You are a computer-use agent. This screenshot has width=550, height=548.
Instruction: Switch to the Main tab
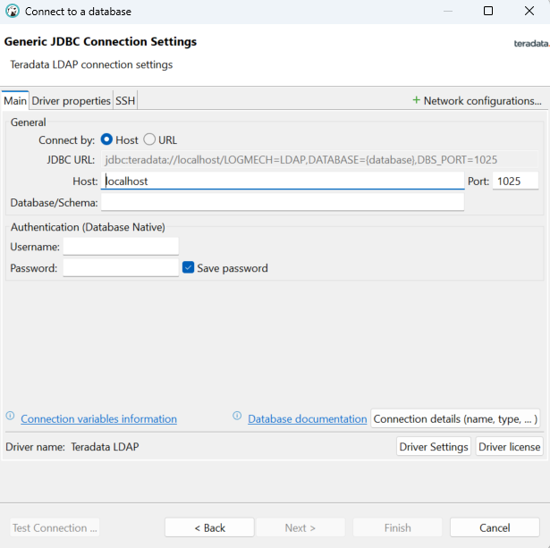click(x=15, y=101)
